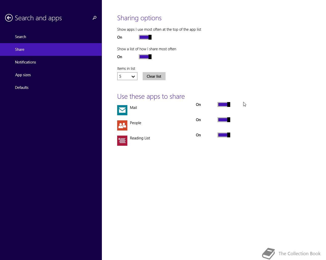The height and width of the screenshot is (260, 326).
Task: Open the Items in list dropdown
Action: point(127,76)
